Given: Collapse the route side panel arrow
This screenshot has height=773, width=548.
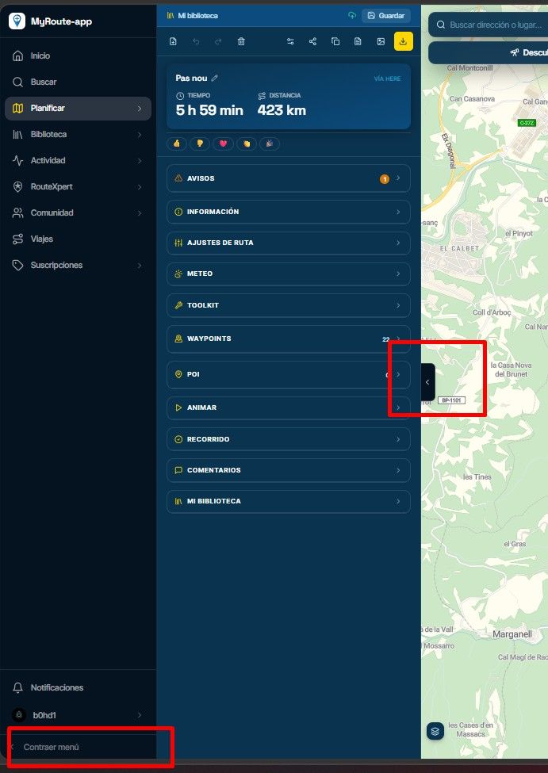Looking at the screenshot, I should click(428, 382).
